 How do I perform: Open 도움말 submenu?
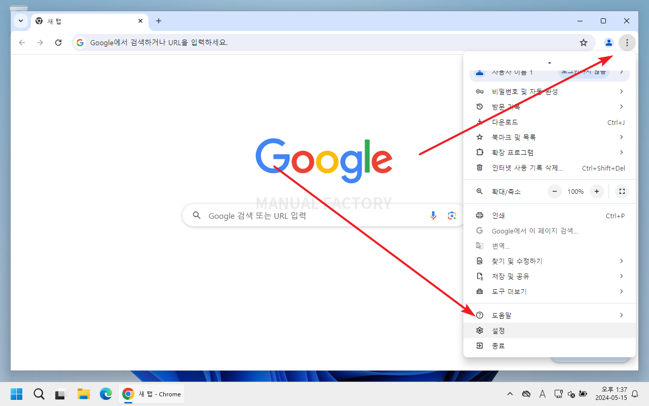pyautogui.click(x=549, y=315)
